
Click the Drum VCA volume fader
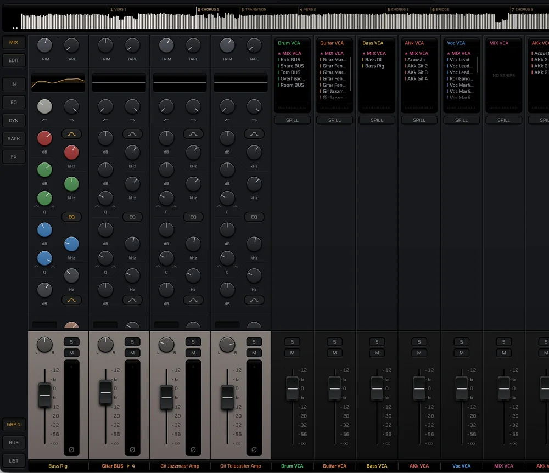click(x=293, y=388)
